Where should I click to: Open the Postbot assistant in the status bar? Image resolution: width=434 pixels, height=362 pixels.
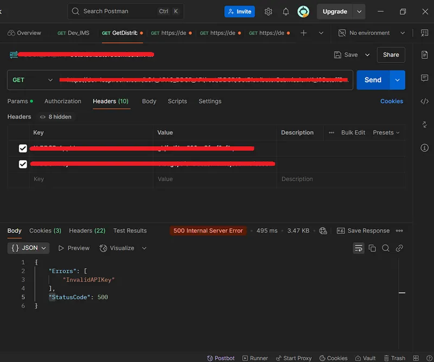[221, 358]
